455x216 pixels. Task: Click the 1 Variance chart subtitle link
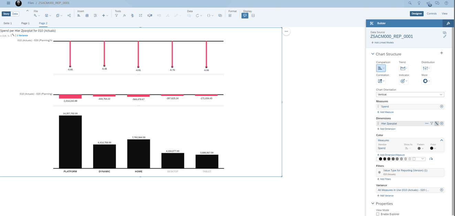(22, 35)
